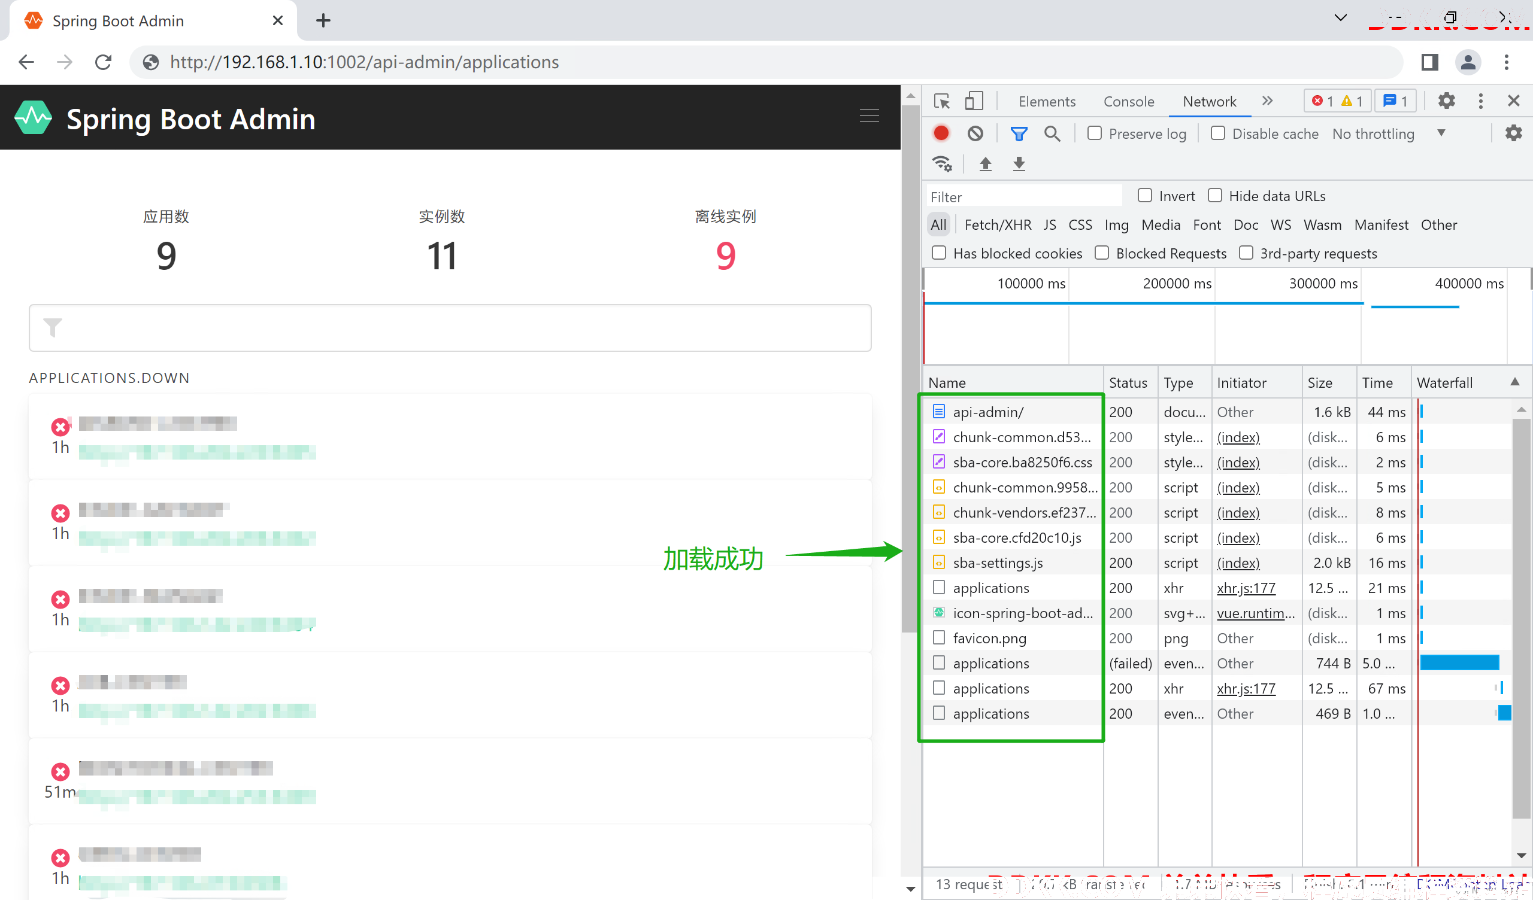
Task: Open a new browser tab
Action: (323, 21)
